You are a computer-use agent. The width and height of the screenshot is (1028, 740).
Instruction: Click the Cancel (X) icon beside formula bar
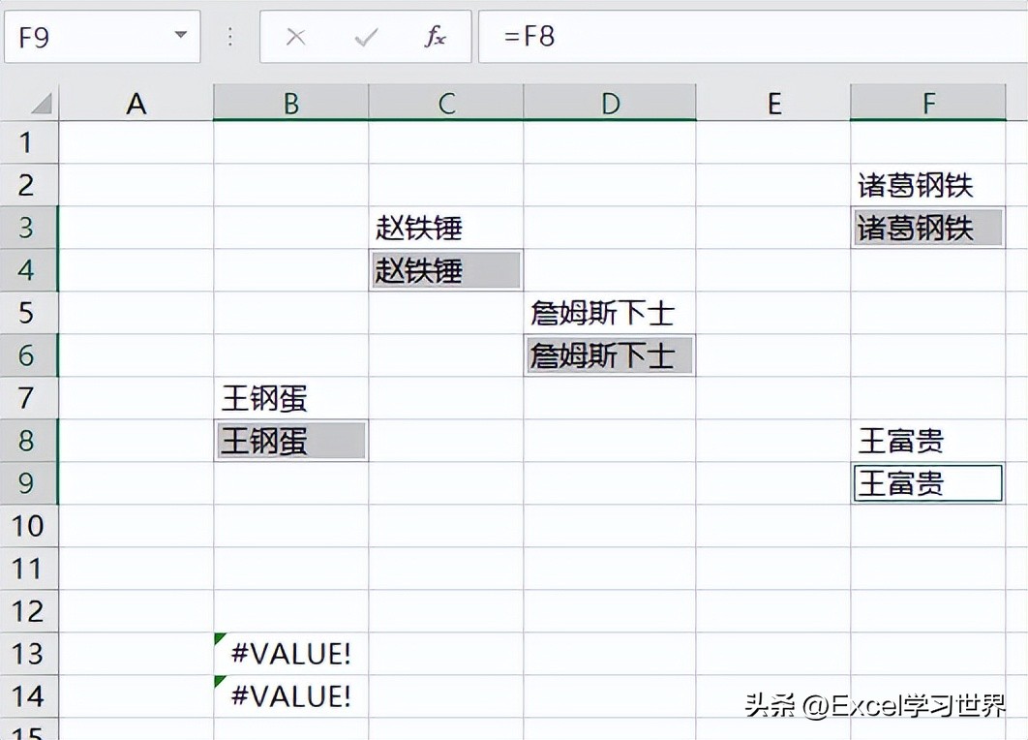coord(295,37)
